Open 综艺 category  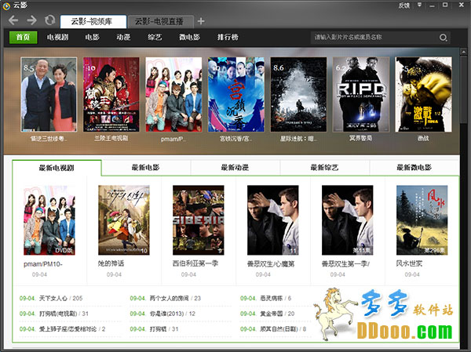tap(155, 37)
